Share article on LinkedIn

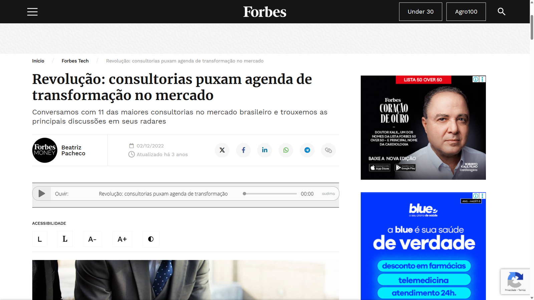coord(265,150)
